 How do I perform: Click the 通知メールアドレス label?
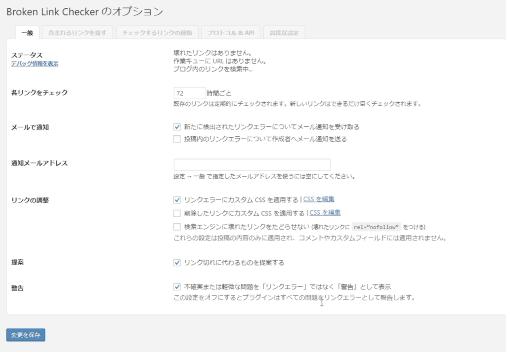[40, 163]
